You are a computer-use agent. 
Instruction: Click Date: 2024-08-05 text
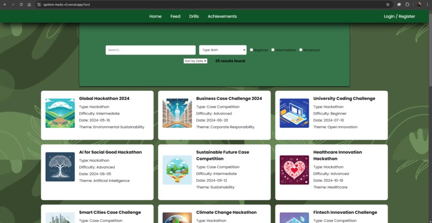click(x=95, y=174)
